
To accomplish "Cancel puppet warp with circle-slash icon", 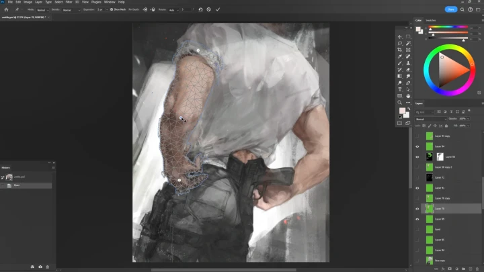I will (x=208, y=9).
